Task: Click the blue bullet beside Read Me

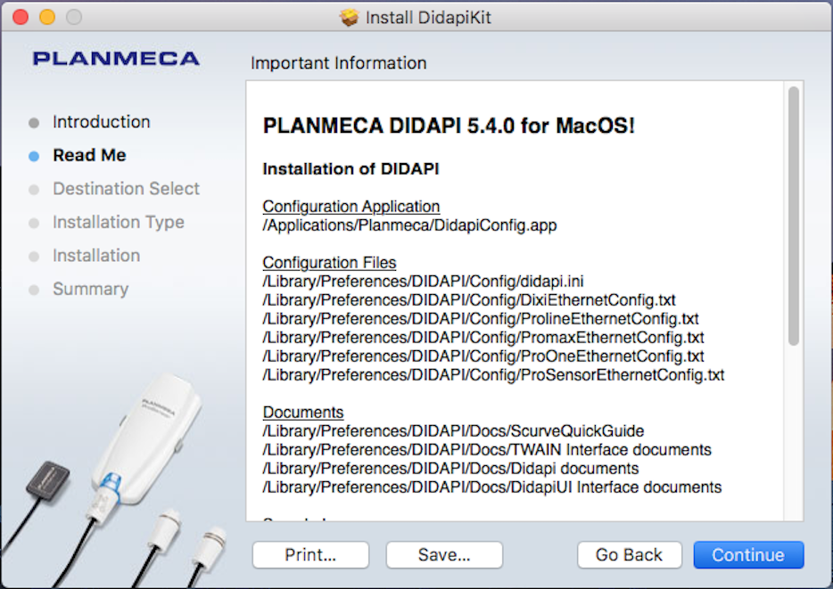Action: tap(34, 156)
